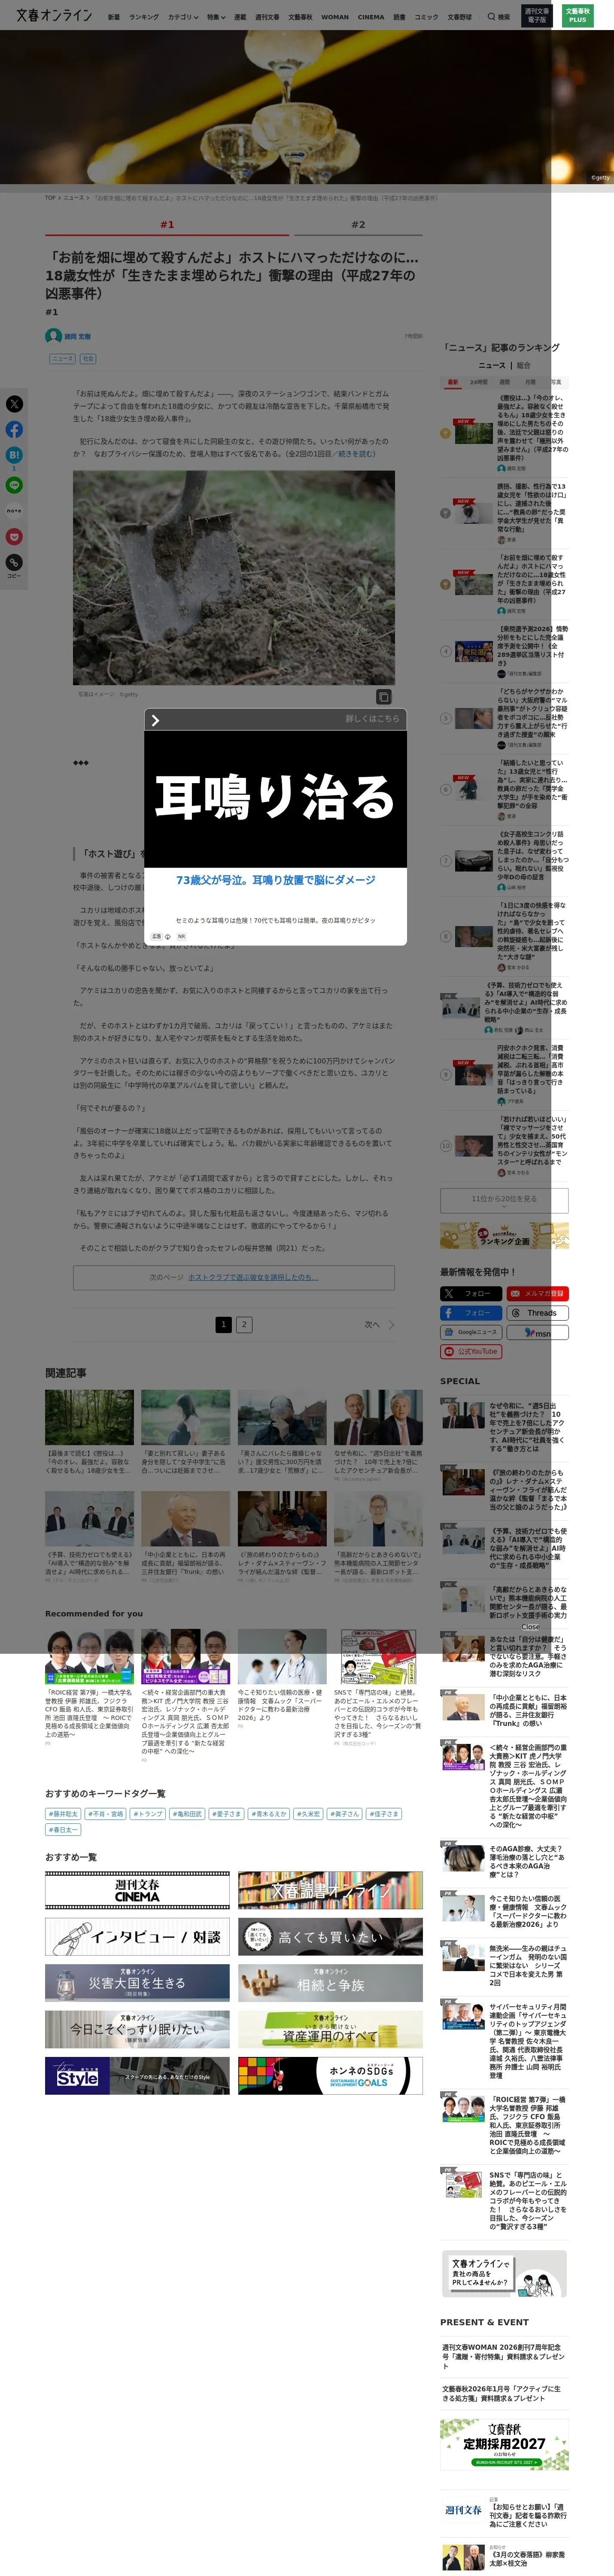Open the next-page link about ホストクラブ

coord(253,1277)
